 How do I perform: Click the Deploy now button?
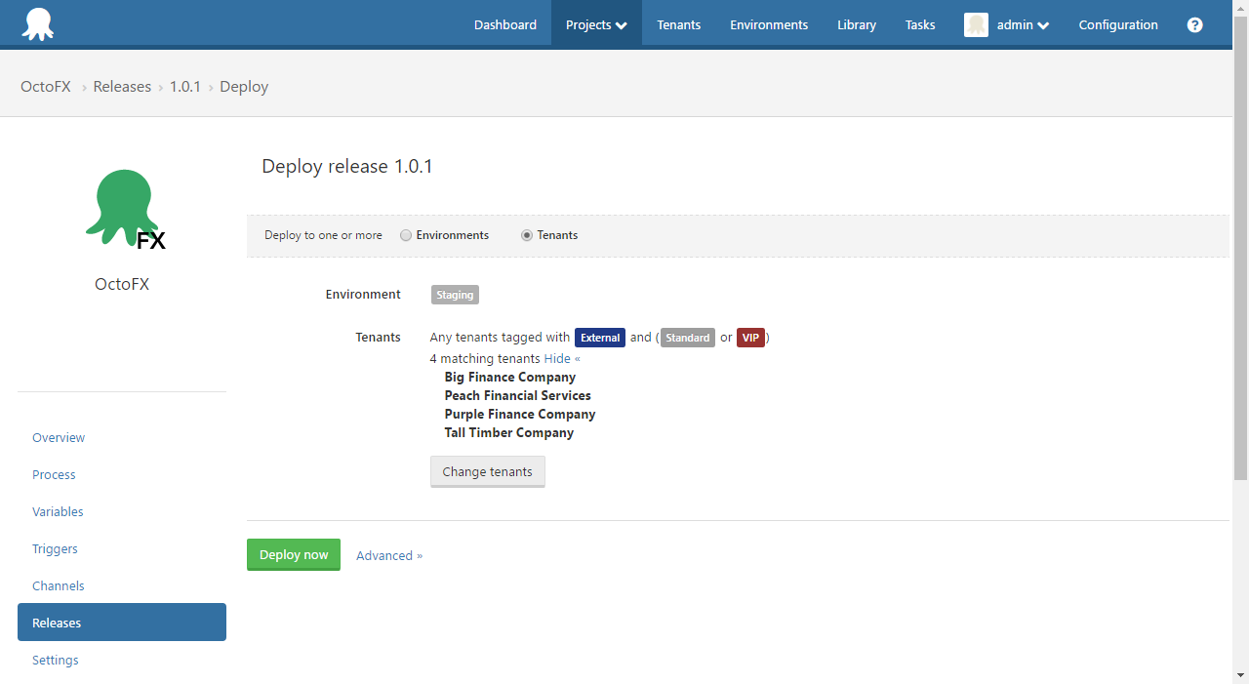pyautogui.click(x=294, y=554)
